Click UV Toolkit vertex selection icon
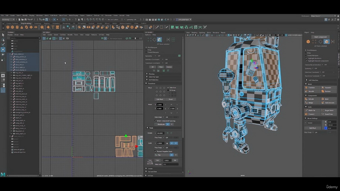The image size is (340, 191). coord(149,40)
